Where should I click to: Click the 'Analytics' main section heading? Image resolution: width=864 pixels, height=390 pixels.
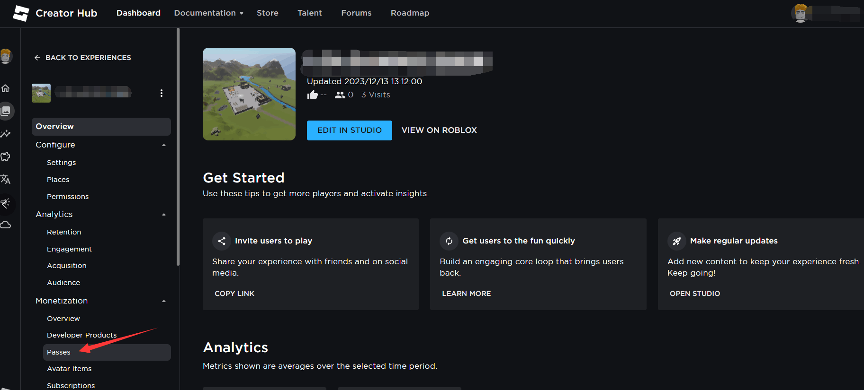tap(235, 347)
